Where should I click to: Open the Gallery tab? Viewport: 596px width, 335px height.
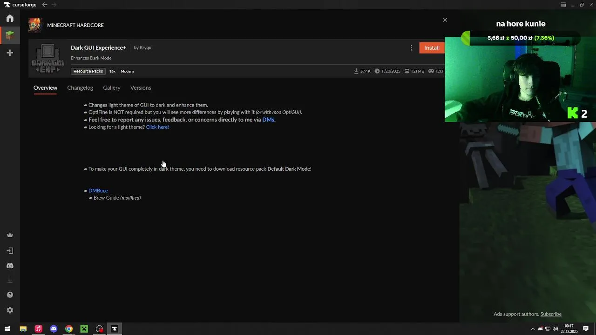(x=112, y=88)
